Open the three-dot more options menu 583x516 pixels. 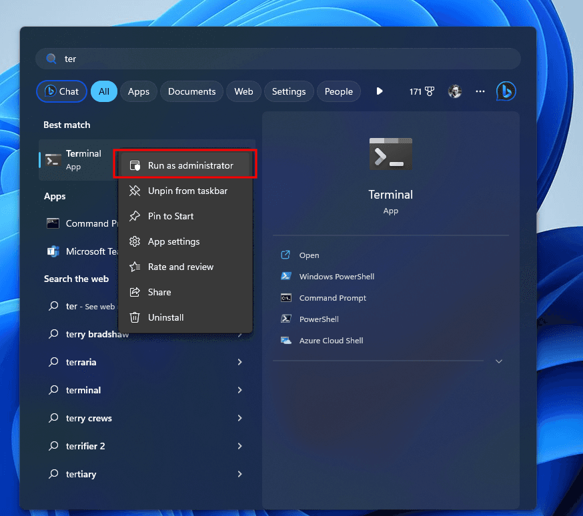pyautogui.click(x=480, y=91)
